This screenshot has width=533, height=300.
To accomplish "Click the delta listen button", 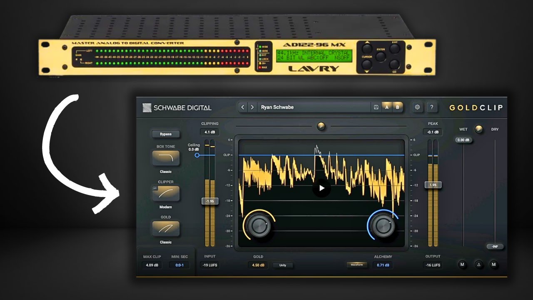I will tap(479, 264).
